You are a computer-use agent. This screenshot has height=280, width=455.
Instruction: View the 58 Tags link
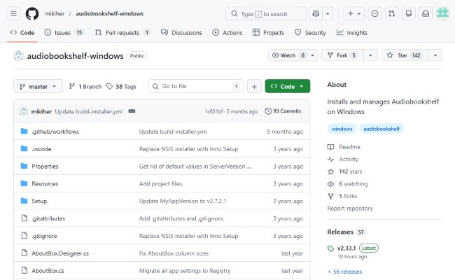point(121,87)
